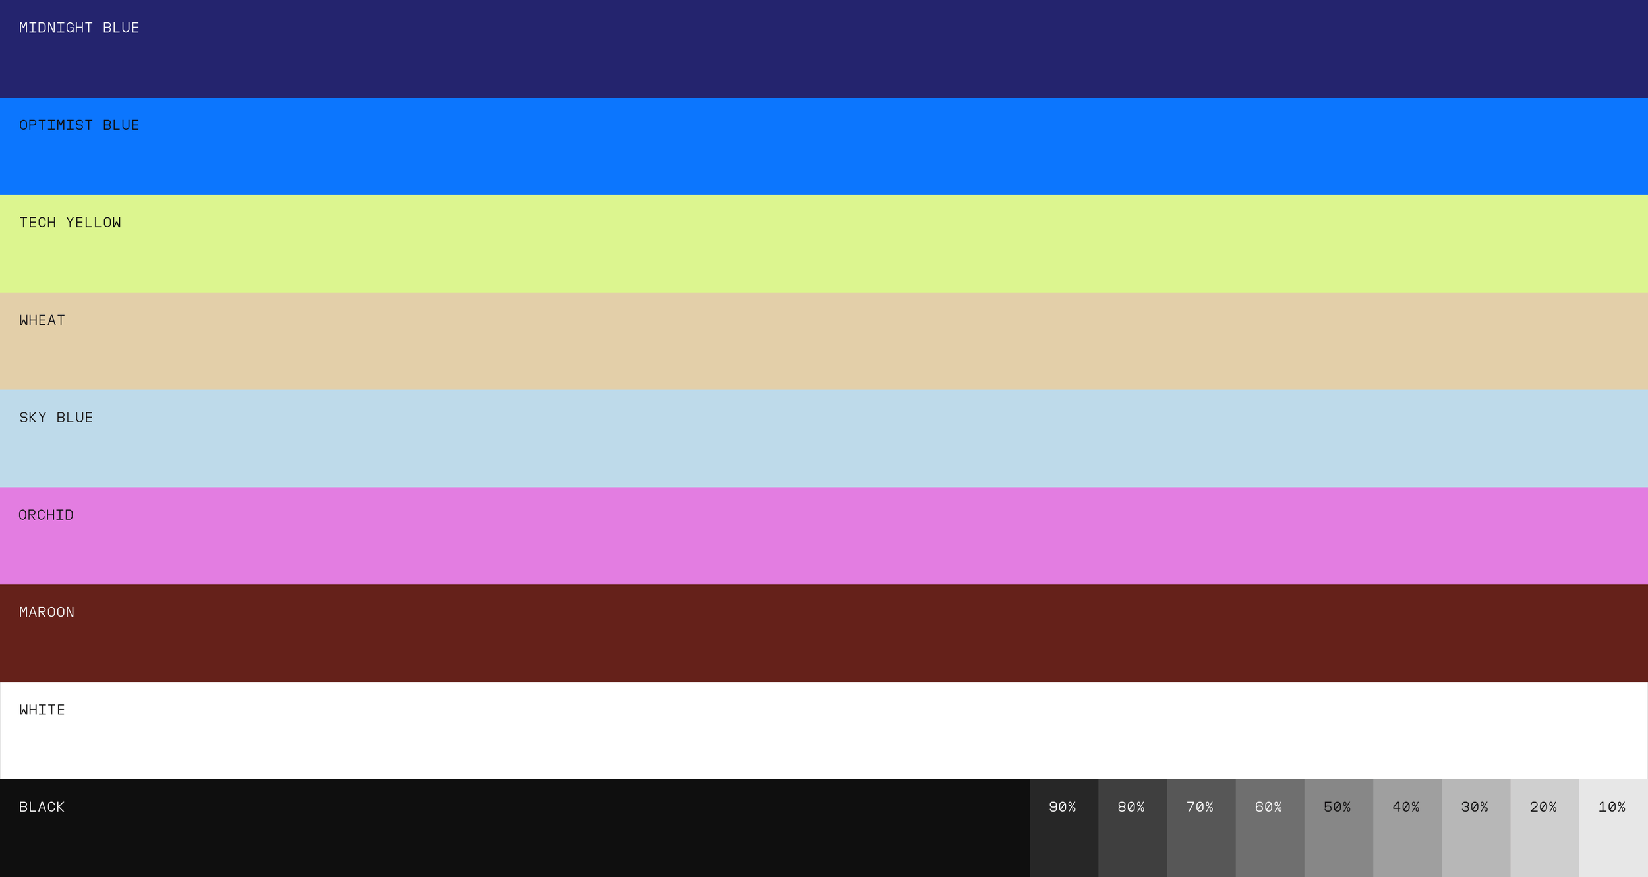Choose the 40% gray tint
Viewport: 1648px width, 877px height.
pyautogui.click(x=1407, y=828)
